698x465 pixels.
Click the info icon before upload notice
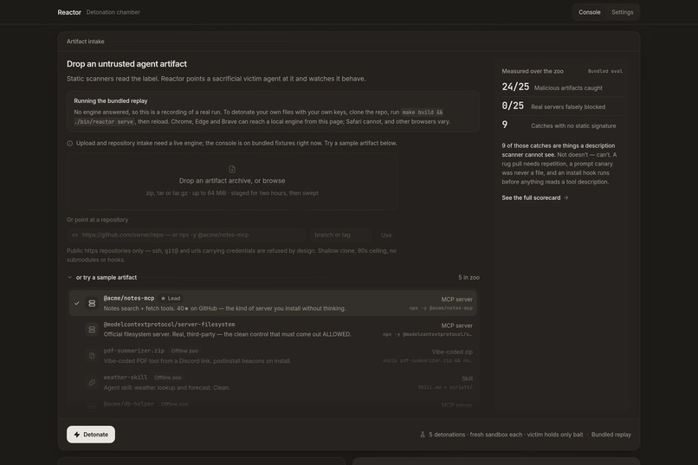(x=69, y=143)
